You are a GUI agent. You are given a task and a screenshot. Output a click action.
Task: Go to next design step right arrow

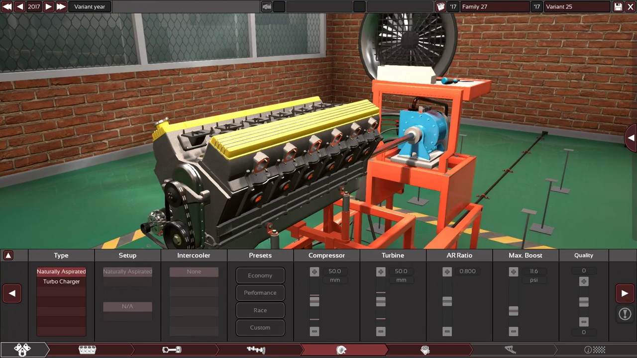(x=625, y=293)
